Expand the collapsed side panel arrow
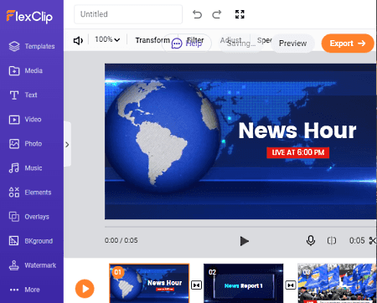The height and width of the screenshot is (303, 377). (67, 144)
